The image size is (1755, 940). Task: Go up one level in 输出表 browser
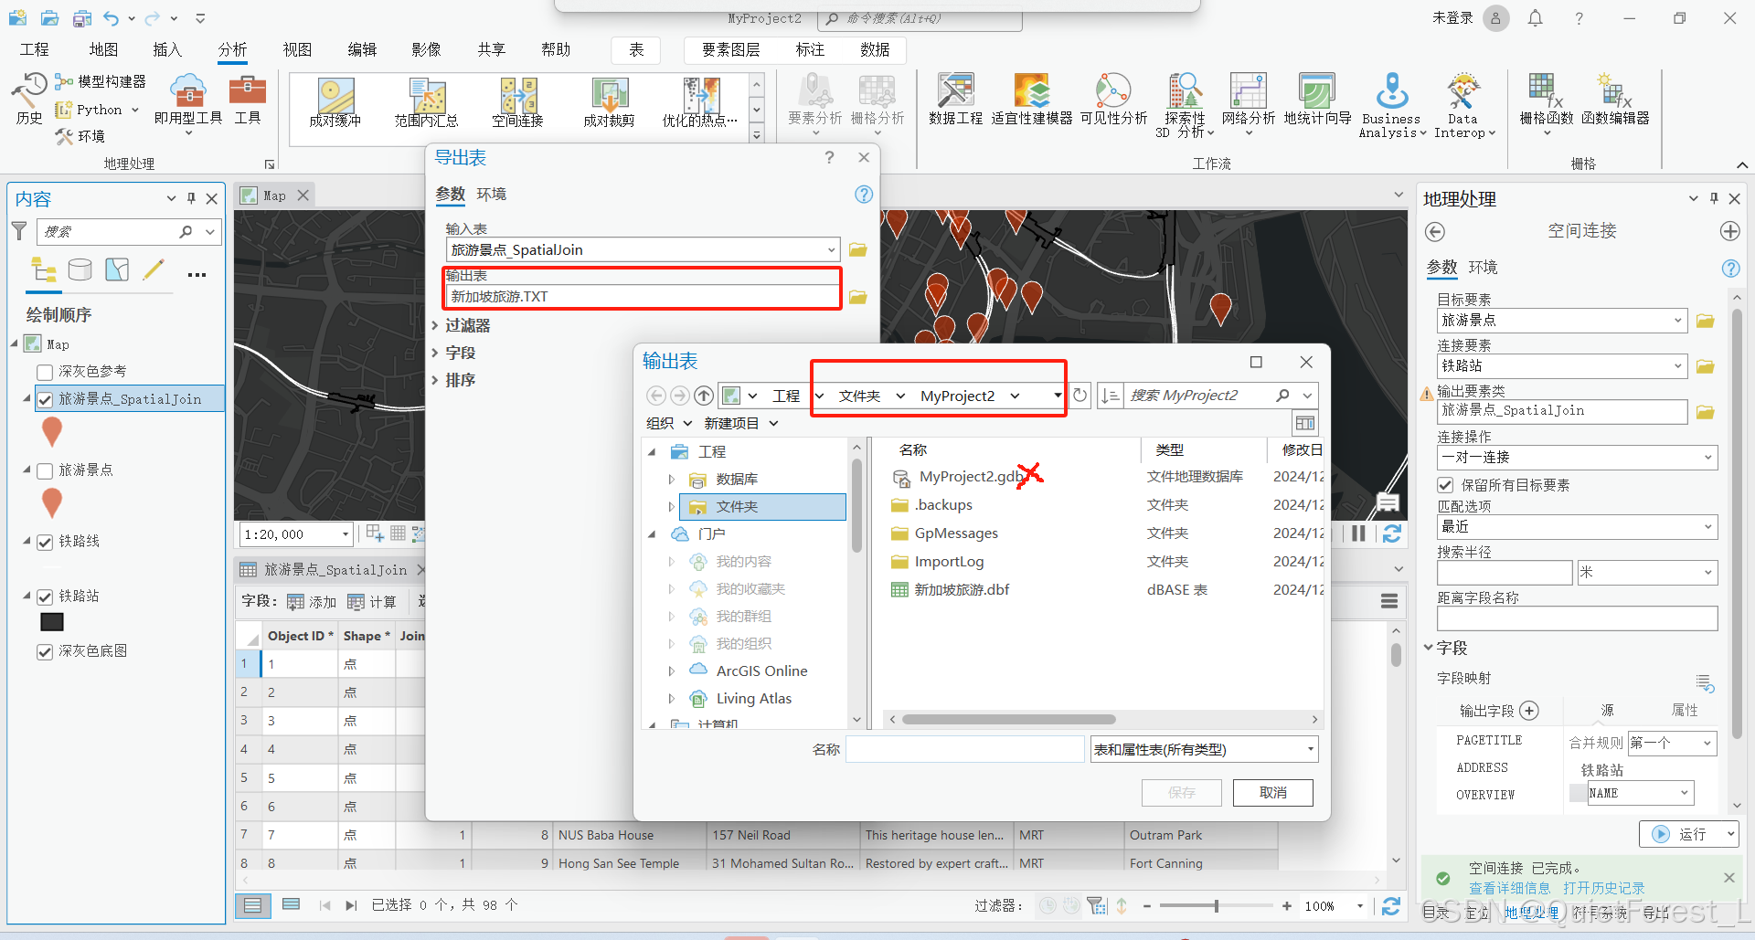click(x=703, y=396)
